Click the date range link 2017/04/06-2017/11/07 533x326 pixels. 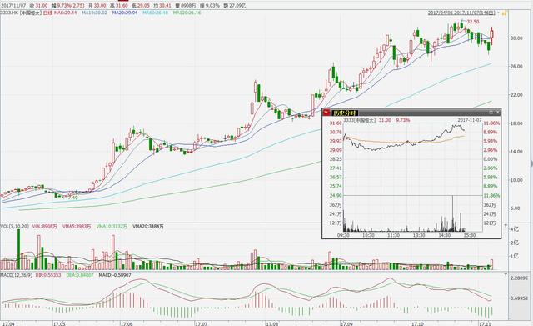click(462, 13)
